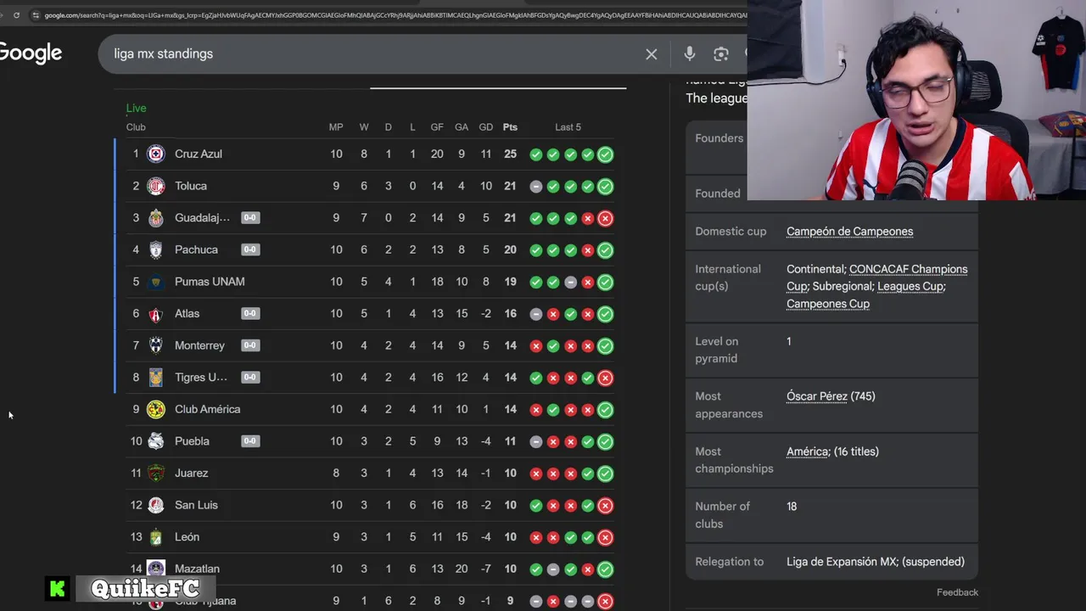The width and height of the screenshot is (1086, 611).
Task: Click the Mazatlan club crest
Action: coord(155,569)
